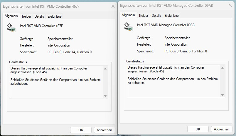Click Abbrechen in 09AB window

pos(222,129)
